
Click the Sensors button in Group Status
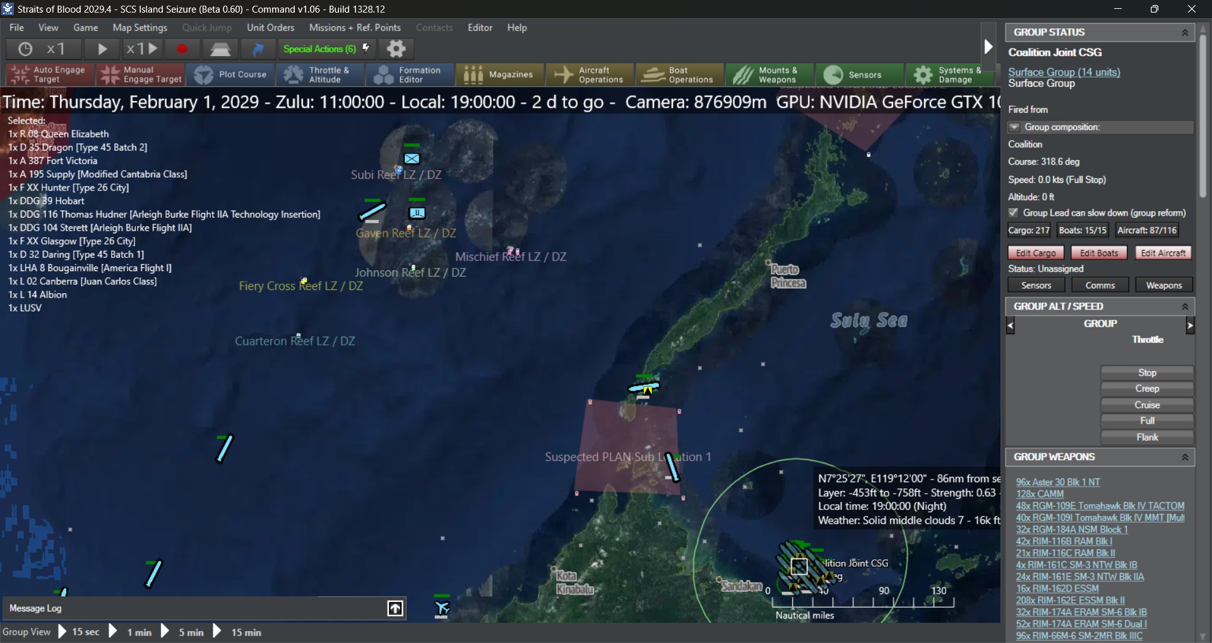tap(1037, 286)
